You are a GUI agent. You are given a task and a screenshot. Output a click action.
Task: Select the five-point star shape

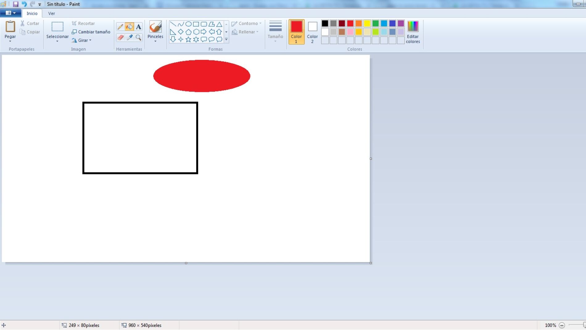[x=188, y=39]
